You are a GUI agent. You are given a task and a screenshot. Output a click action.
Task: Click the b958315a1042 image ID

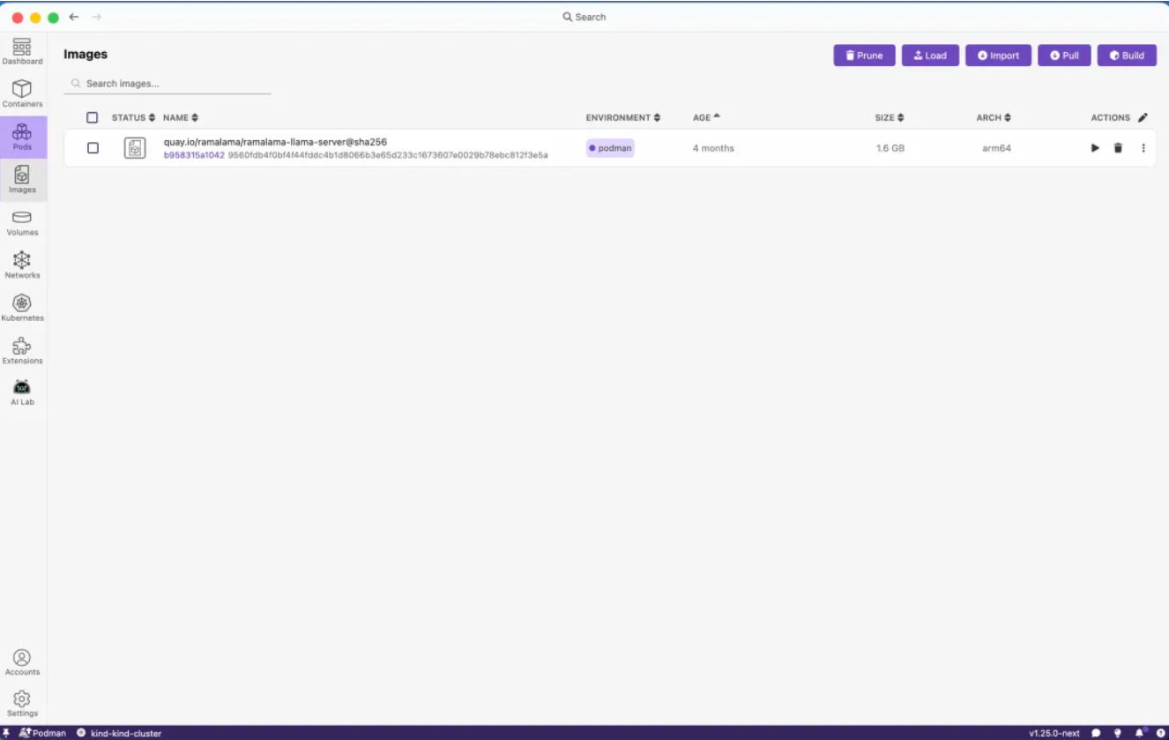(194, 155)
